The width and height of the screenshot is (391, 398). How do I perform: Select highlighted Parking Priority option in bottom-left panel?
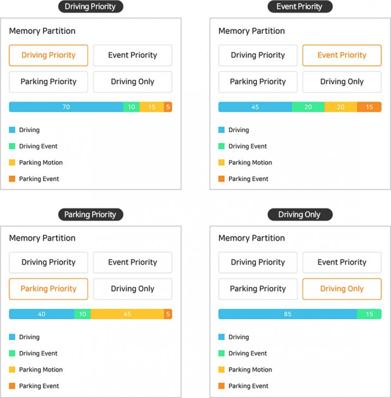48,289
